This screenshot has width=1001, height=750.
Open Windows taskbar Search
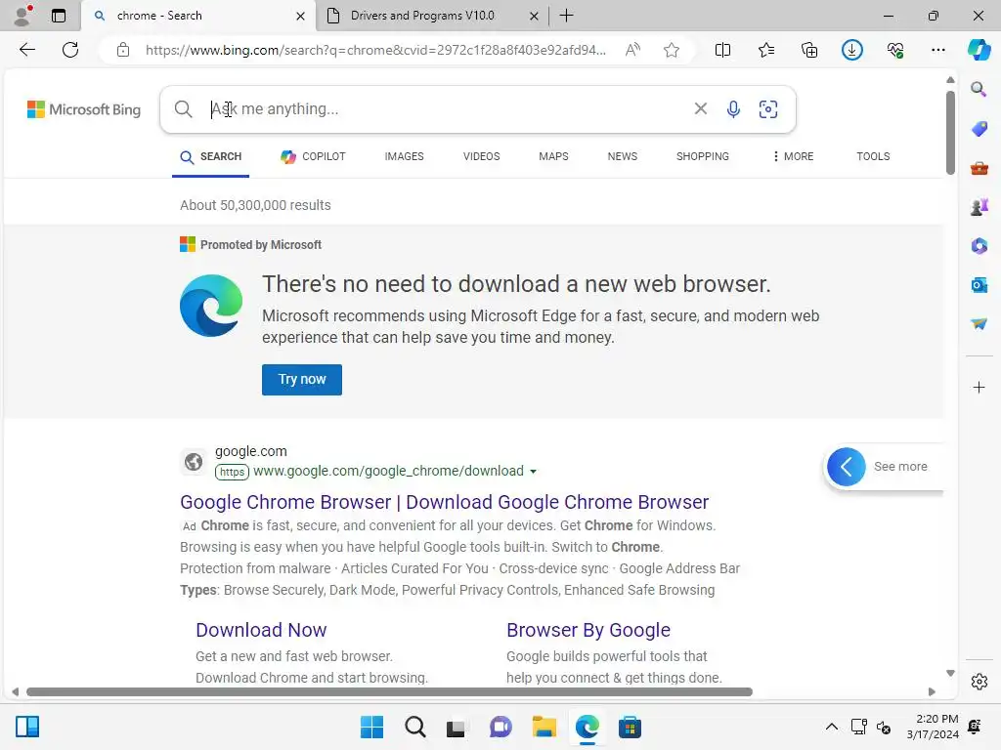414,727
